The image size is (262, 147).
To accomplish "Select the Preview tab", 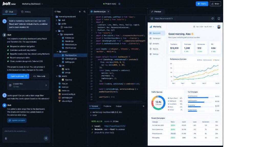I will coord(156,12).
